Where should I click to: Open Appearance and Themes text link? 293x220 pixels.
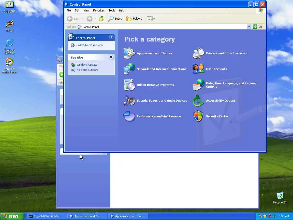point(155,53)
